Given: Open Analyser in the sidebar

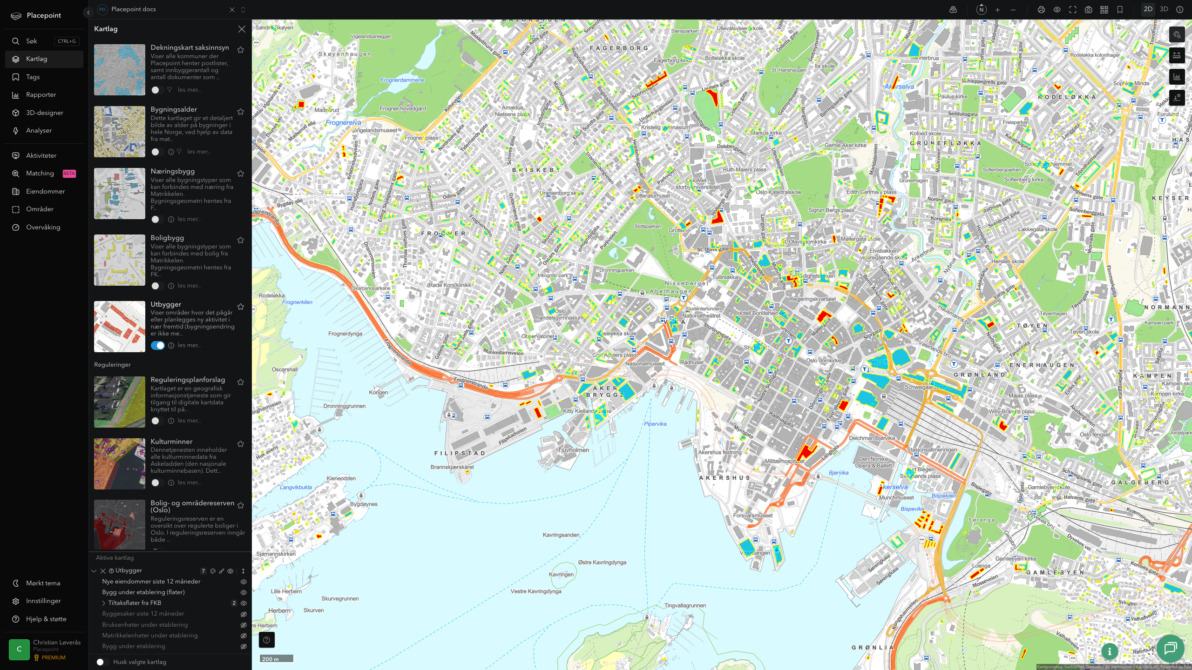Looking at the screenshot, I should 44,131.
